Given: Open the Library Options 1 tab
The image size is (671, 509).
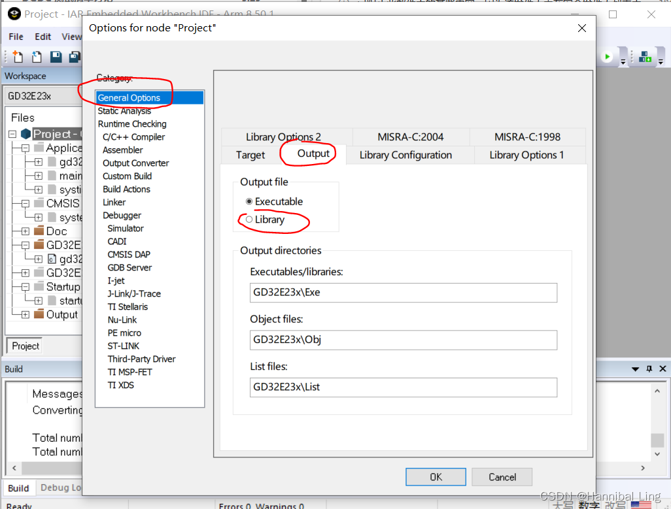Looking at the screenshot, I should [x=526, y=155].
